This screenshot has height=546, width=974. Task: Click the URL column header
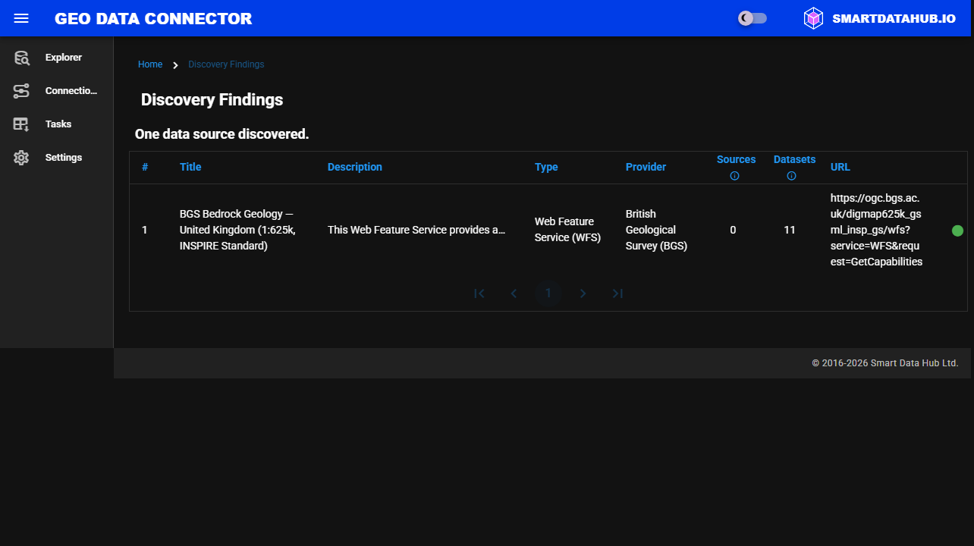tap(840, 167)
